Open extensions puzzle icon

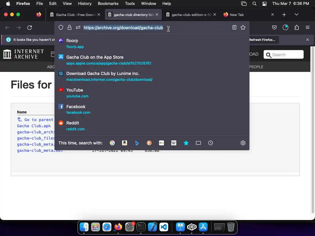click(x=297, y=27)
